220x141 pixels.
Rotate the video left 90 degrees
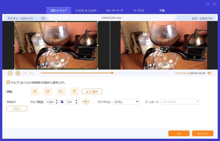click(x=34, y=92)
